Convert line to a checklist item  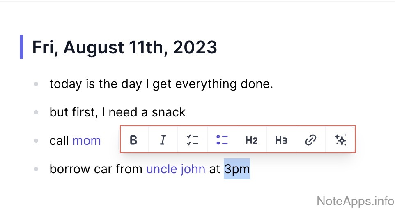[x=192, y=140]
